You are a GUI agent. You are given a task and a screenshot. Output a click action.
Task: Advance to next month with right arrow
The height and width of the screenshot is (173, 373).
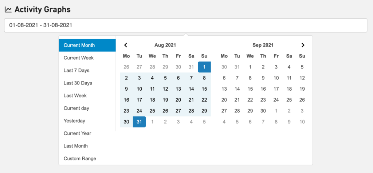coord(303,45)
